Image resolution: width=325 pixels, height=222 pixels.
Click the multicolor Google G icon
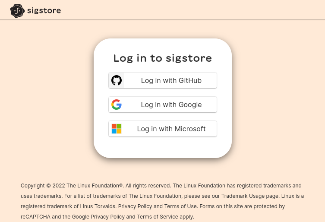117,105
